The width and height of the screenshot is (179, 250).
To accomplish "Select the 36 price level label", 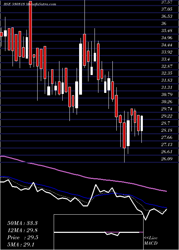I will pyautogui.click(x=164, y=24).
